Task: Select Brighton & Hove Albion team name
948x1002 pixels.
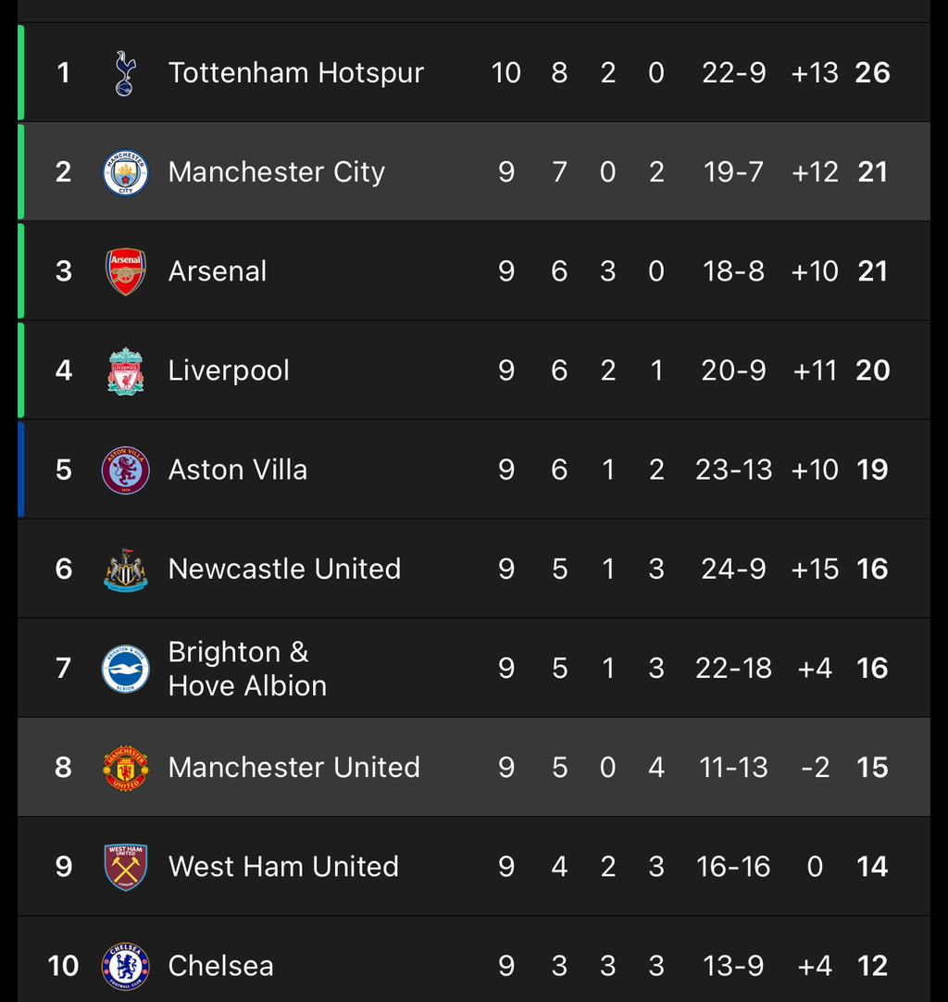Action: click(247, 669)
